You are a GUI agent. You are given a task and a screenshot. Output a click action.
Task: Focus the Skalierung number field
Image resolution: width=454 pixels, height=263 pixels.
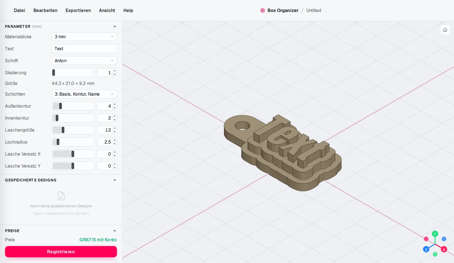[104, 73]
